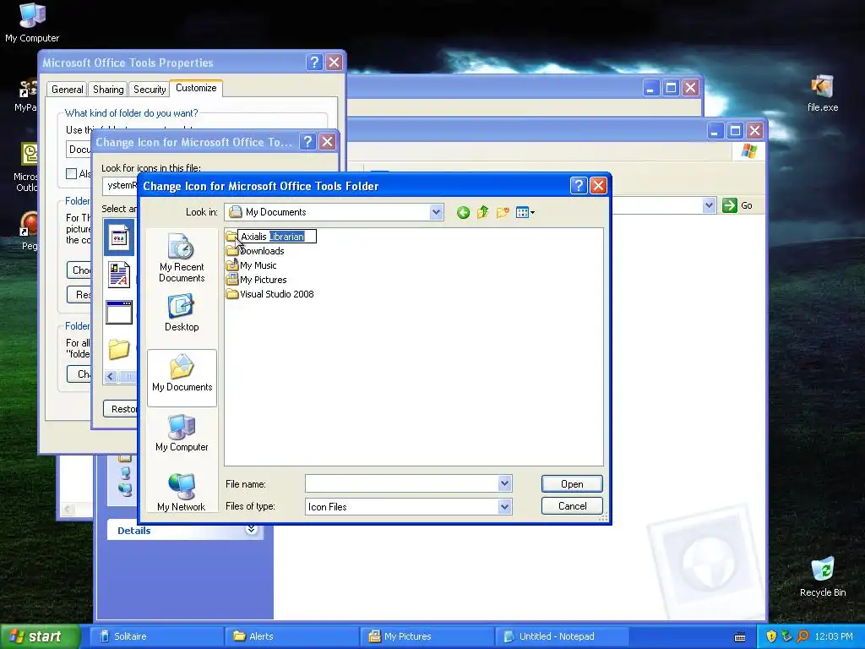Select the blank window icon in list

coord(119,313)
